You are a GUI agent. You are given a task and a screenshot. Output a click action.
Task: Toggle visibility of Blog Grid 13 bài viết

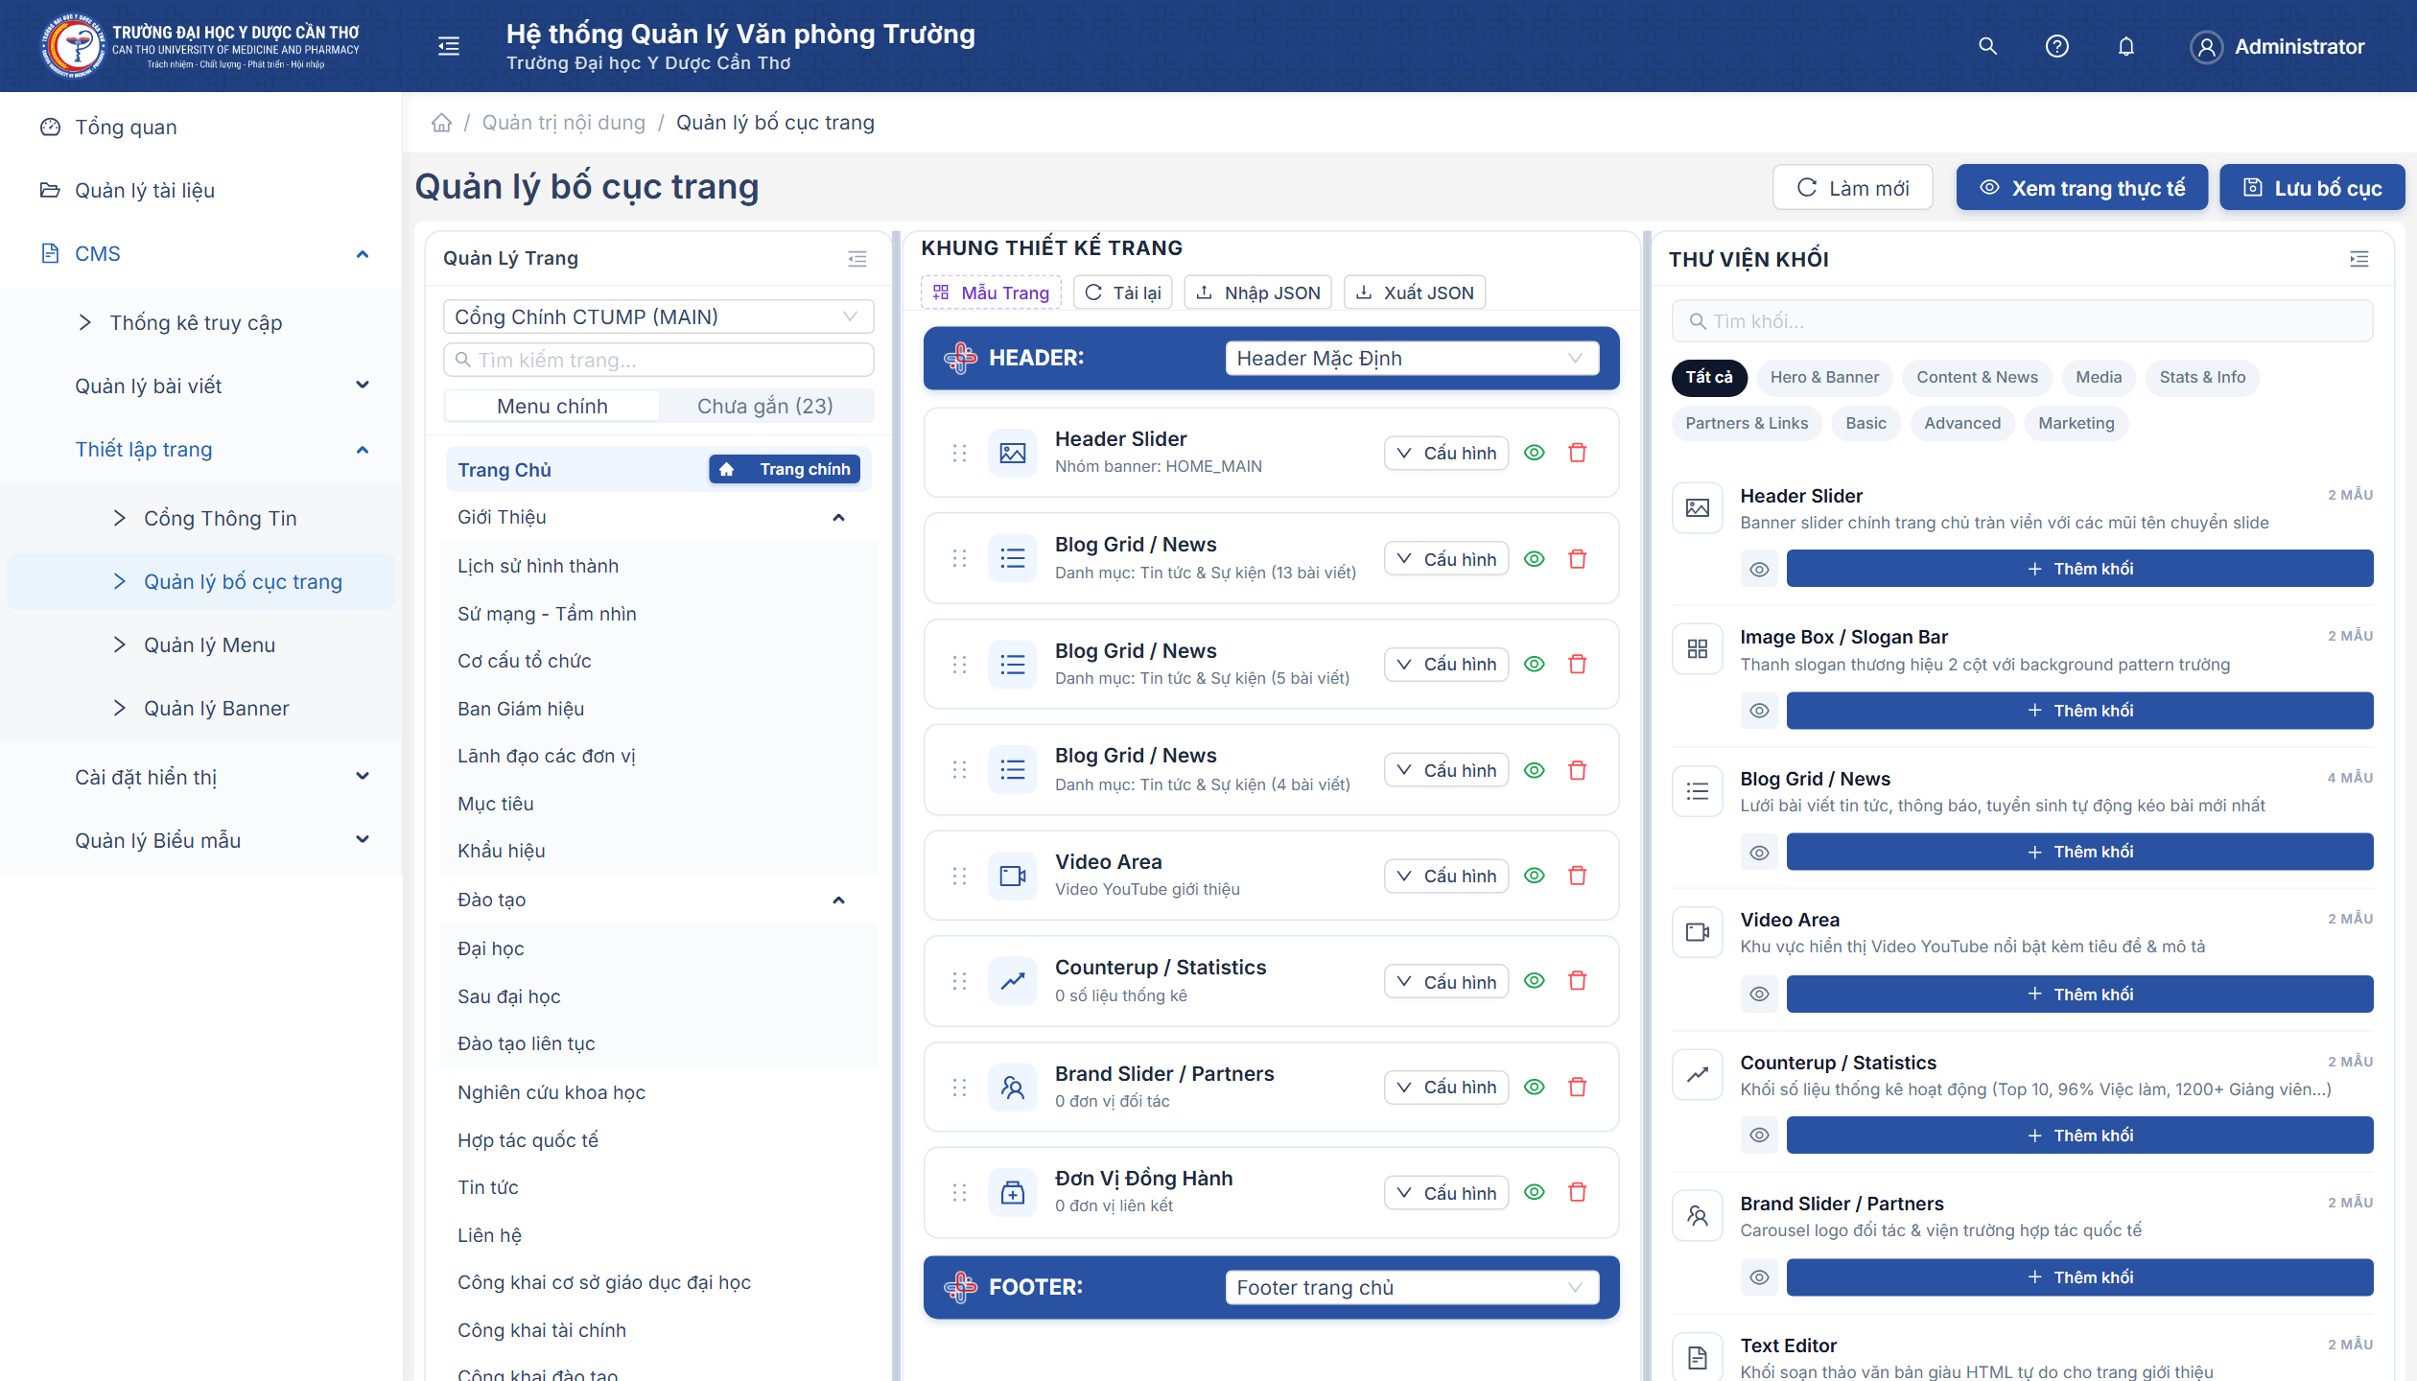point(1535,558)
